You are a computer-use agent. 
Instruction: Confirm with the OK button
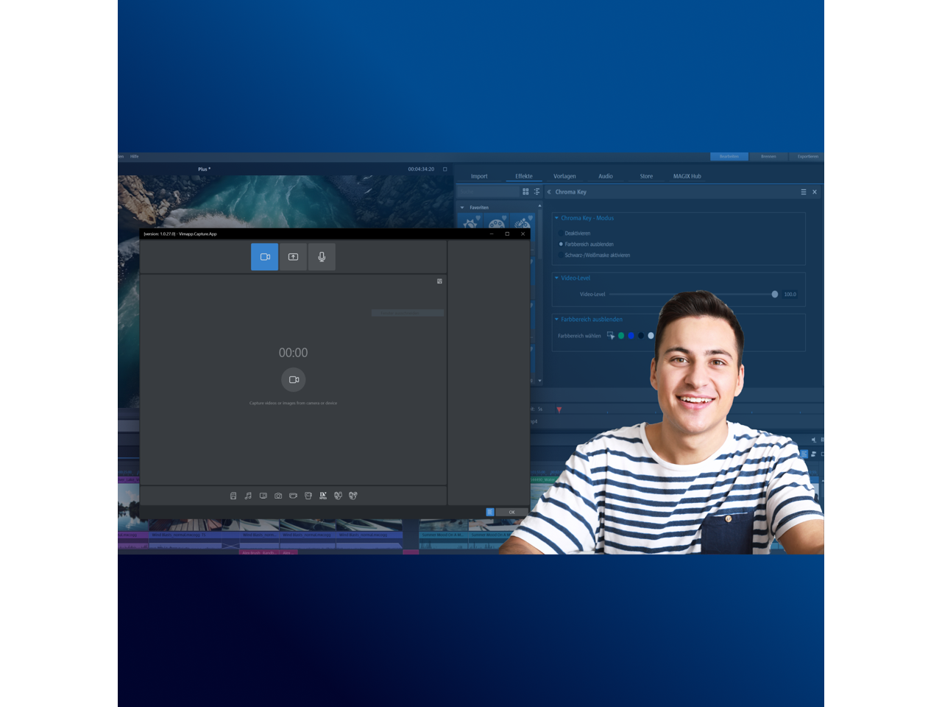511,512
